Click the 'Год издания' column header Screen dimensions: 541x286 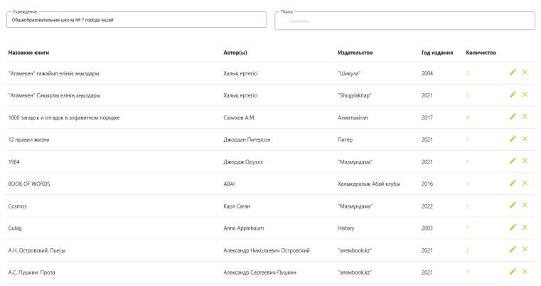437,53
